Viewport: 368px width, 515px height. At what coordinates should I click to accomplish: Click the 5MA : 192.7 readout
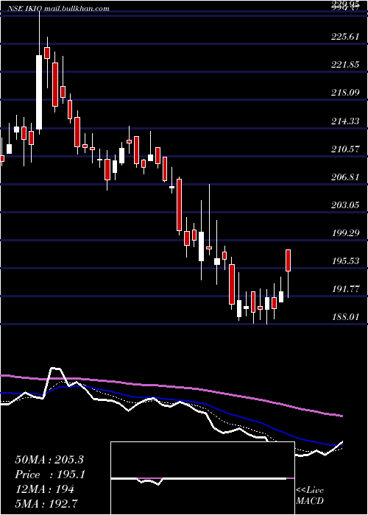click(x=47, y=504)
